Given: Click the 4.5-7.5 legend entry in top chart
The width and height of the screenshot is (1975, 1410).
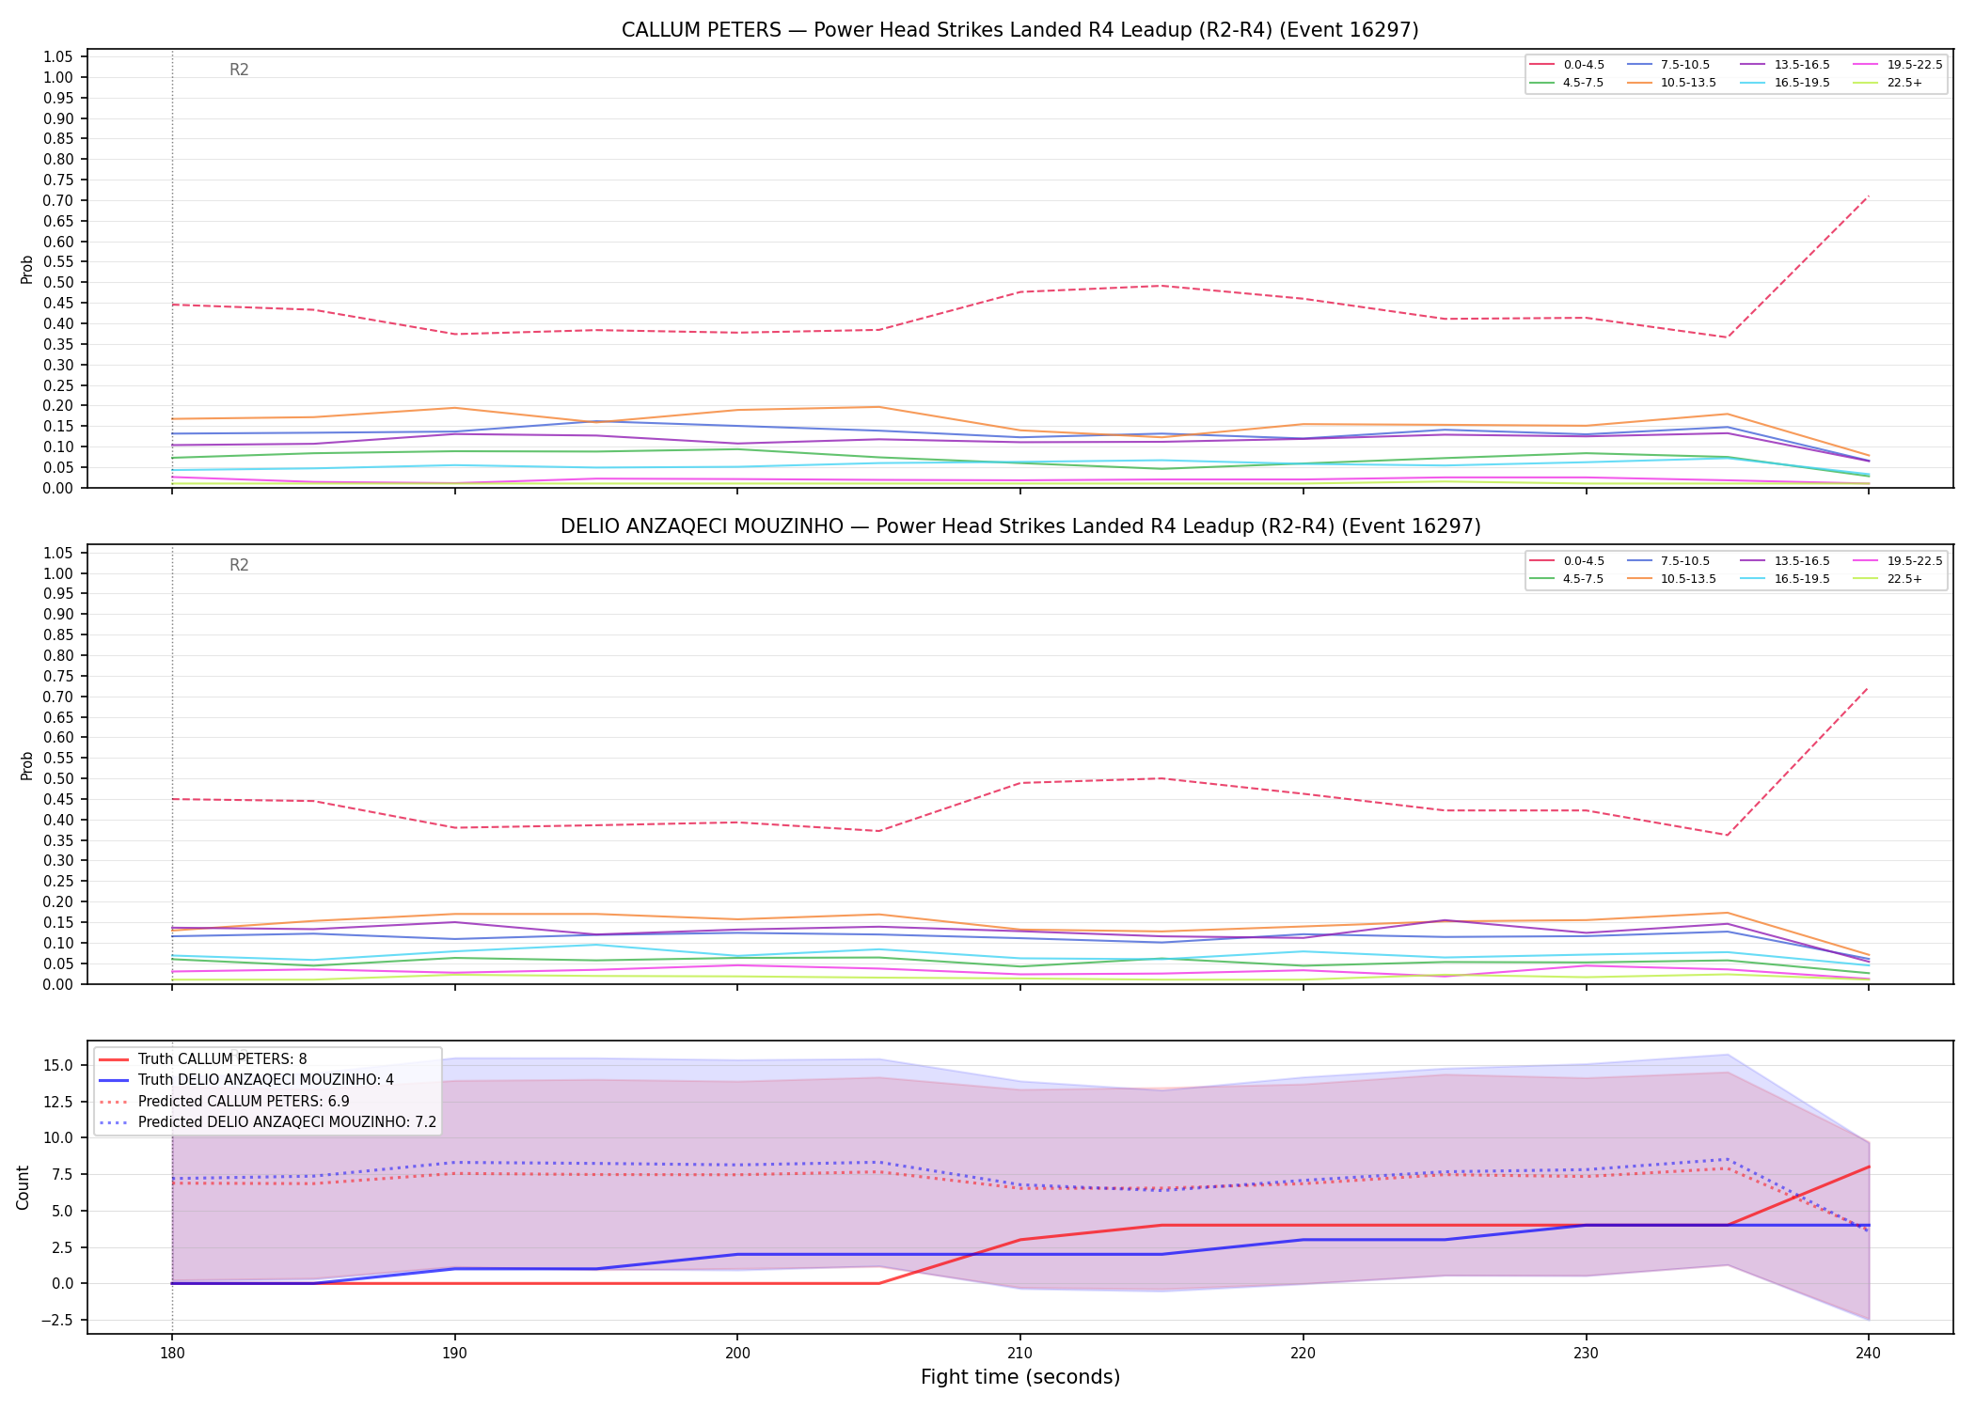Looking at the screenshot, I should (1568, 83).
